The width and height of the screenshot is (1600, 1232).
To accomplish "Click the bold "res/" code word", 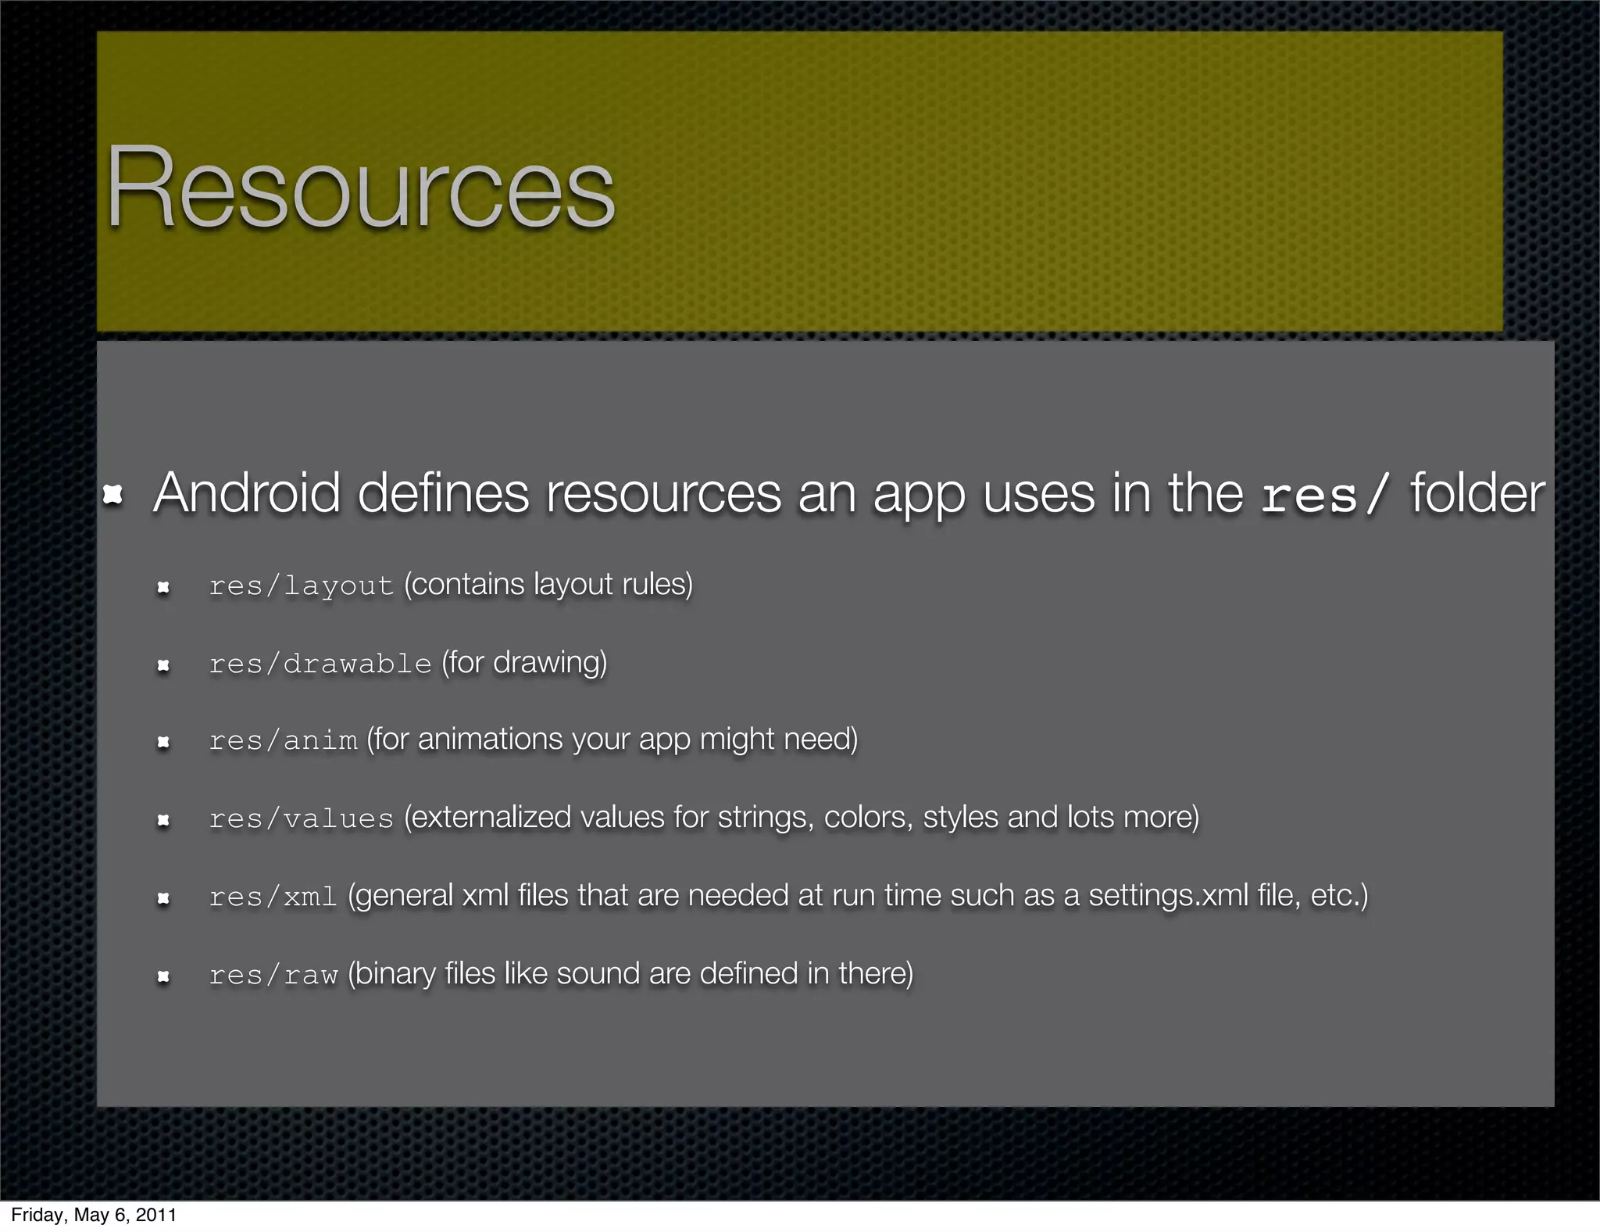I will 1326,496.
